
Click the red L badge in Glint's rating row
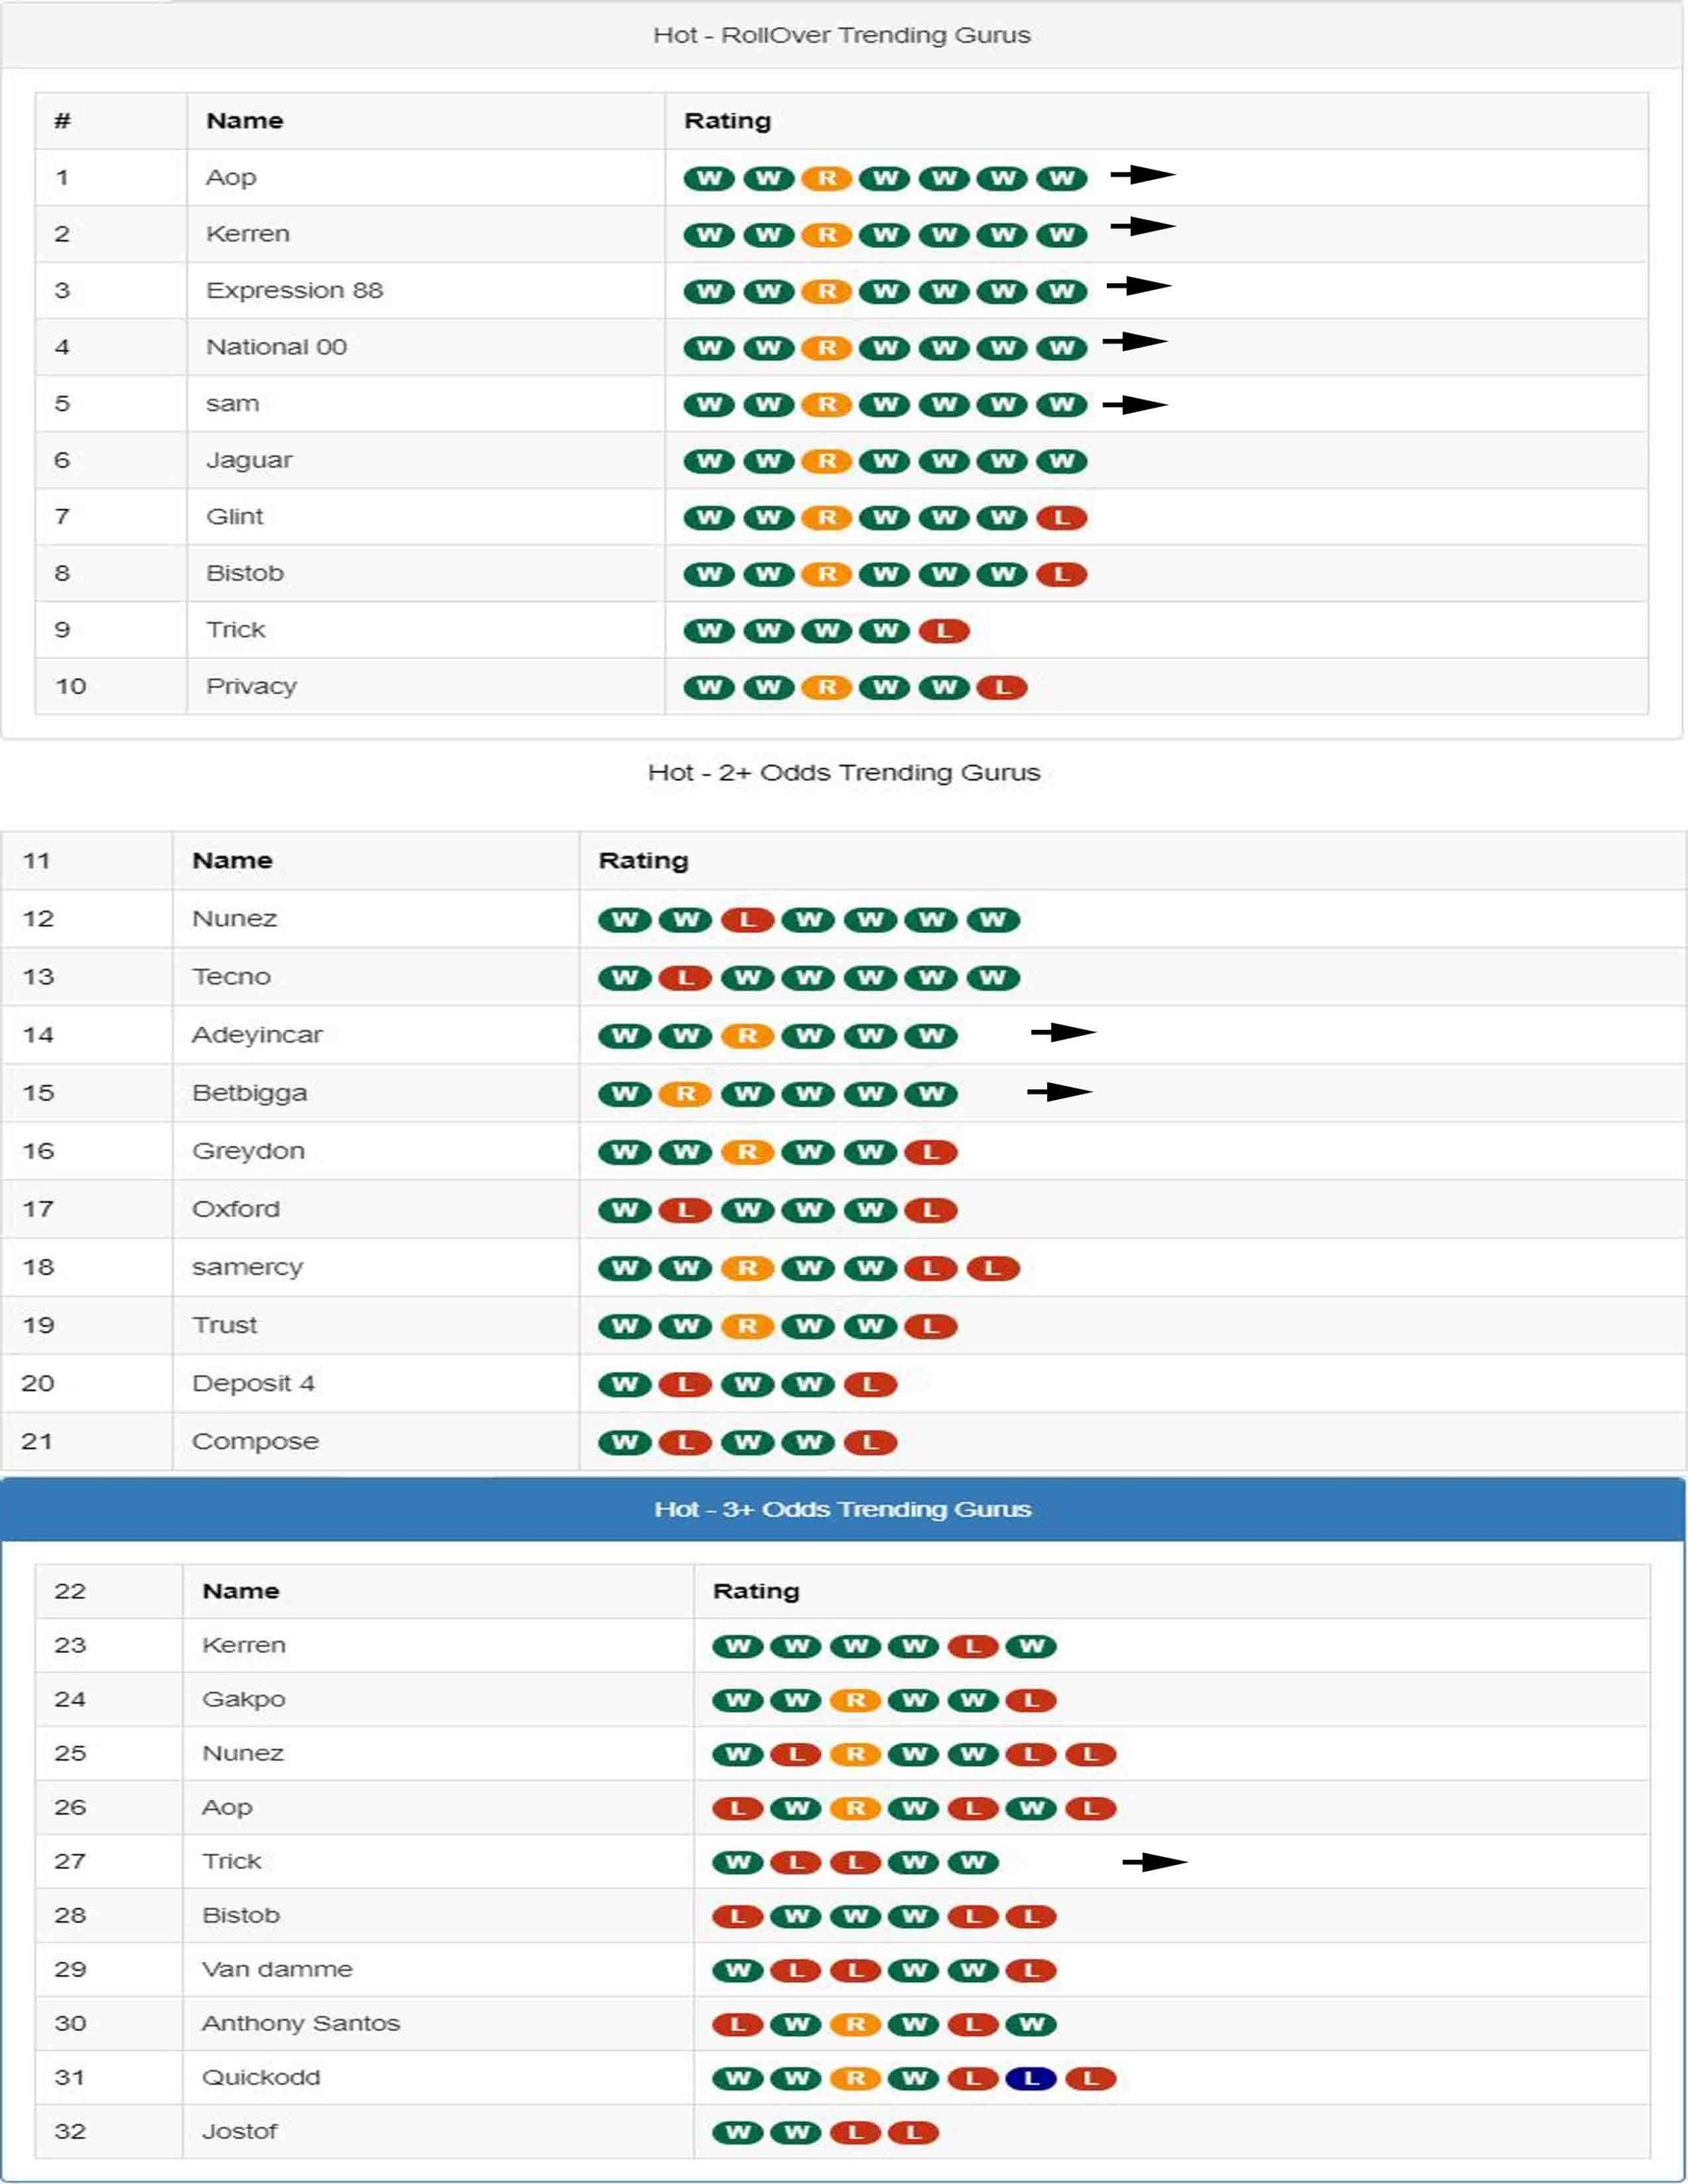(1062, 516)
